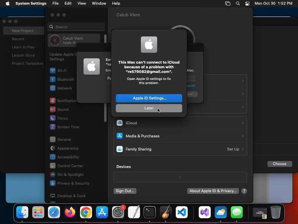Open the Weather app in Dock
Screen dimensions: 298x224
[x=221, y=212]
